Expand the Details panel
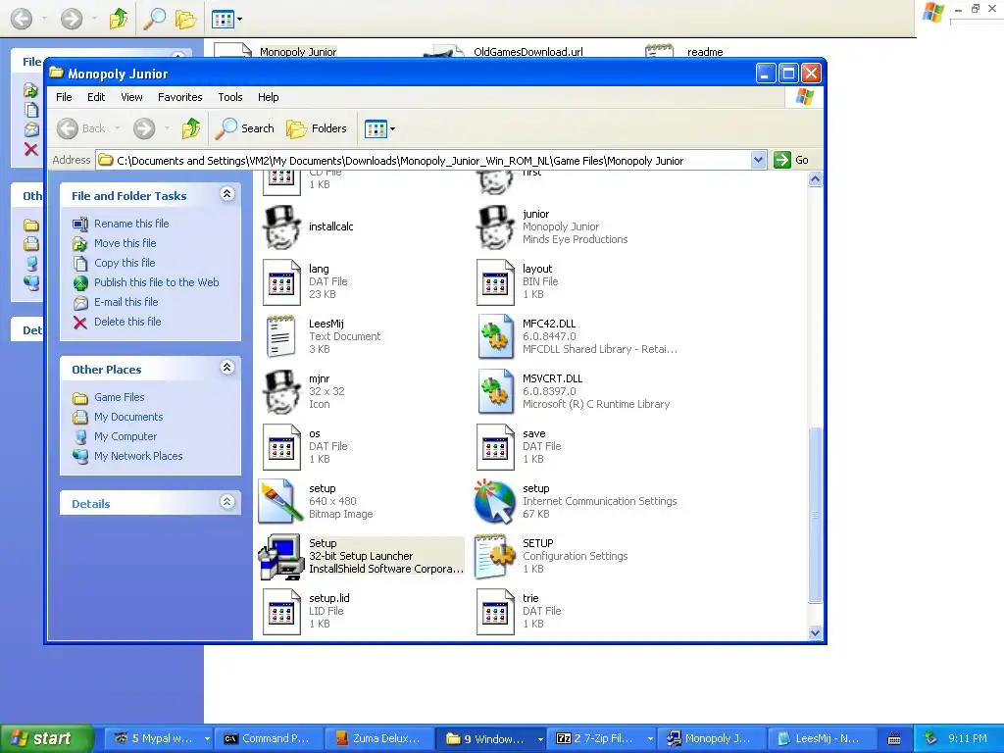 [226, 501]
